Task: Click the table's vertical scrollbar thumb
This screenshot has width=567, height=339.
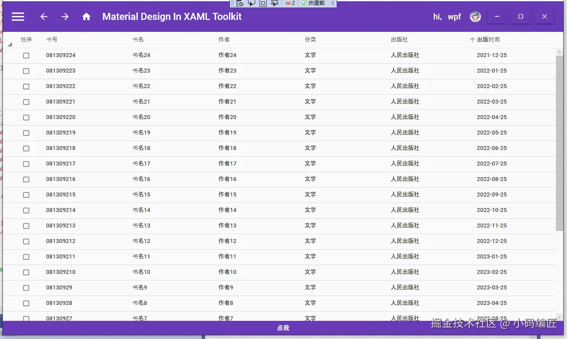Action: click(559, 143)
